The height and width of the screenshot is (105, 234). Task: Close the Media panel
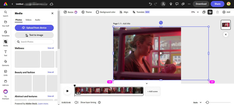coord(52,13)
